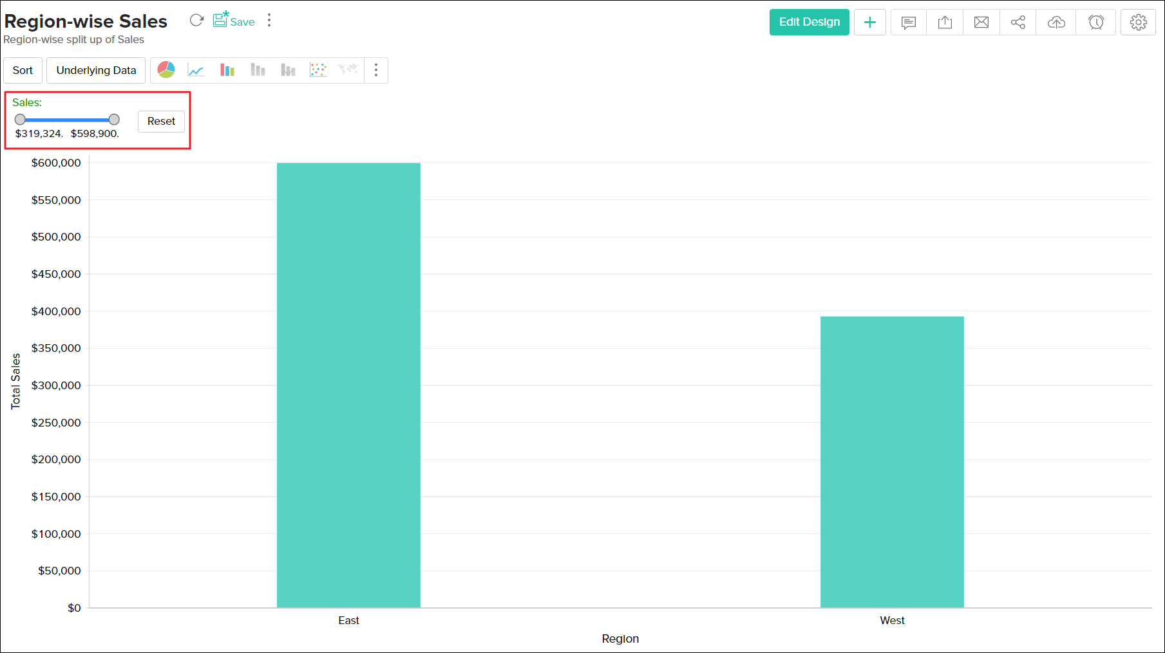Switch to pie chart view
The width and height of the screenshot is (1165, 653).
click(x=166, y=69)
